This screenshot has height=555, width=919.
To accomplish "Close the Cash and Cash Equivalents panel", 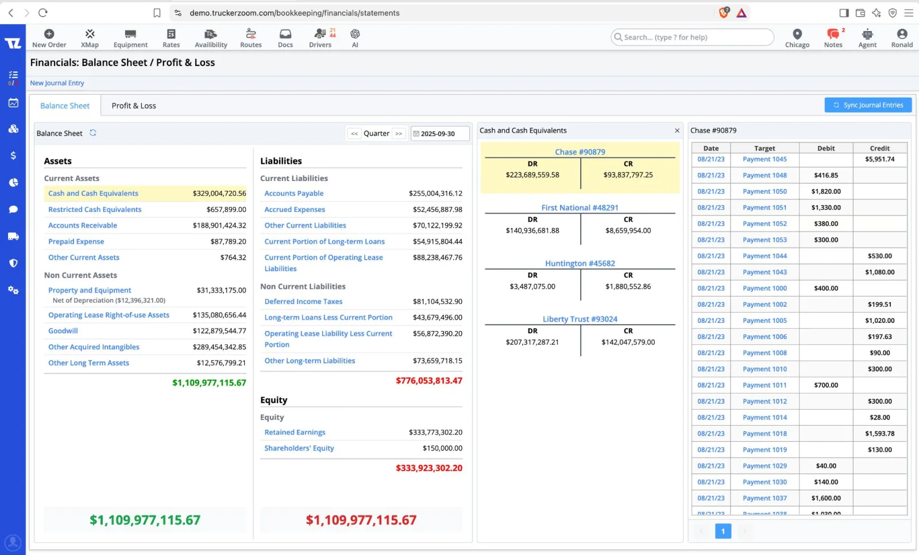I will tap(677, 130).
